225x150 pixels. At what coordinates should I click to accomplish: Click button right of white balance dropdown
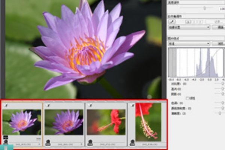(218, 27)
